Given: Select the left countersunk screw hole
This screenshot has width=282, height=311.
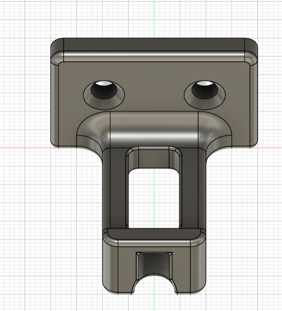Looking at the screenshot, I should click(104, 95).
